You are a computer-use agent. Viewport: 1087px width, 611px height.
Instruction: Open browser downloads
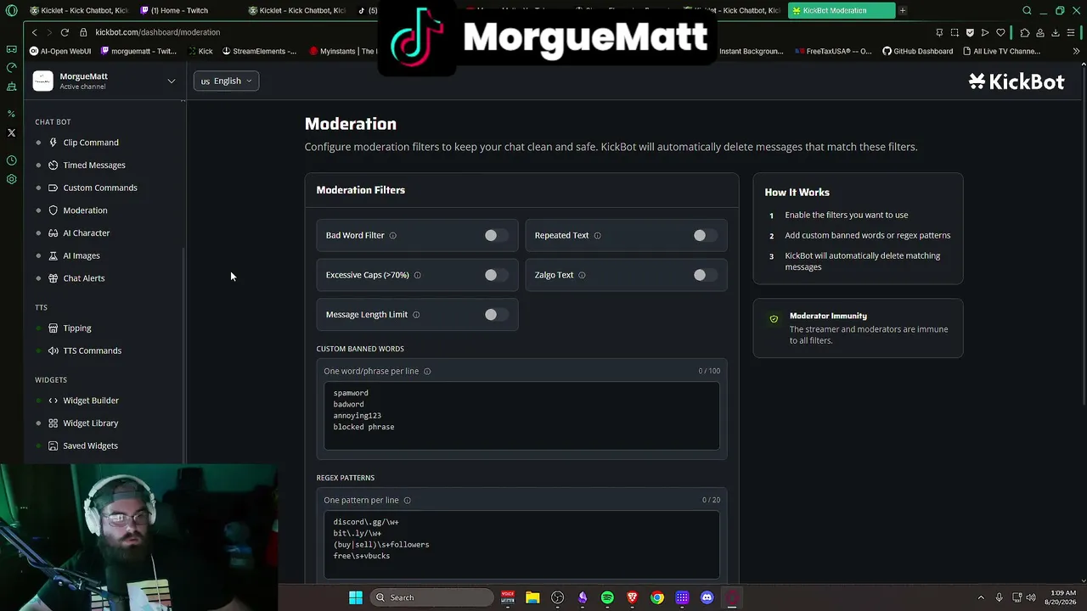(1056, 32)
